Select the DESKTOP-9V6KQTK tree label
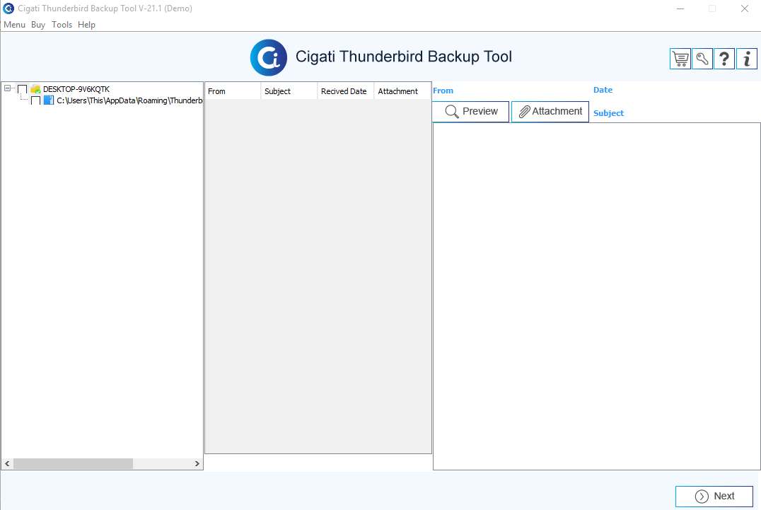Viewport: 761px width, 510px height. (76, 89)
